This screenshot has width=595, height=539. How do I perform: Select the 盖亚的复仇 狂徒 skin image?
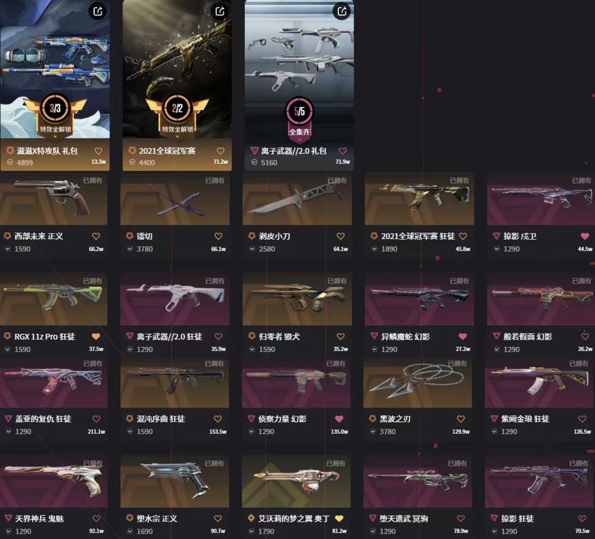coord(53,382)
